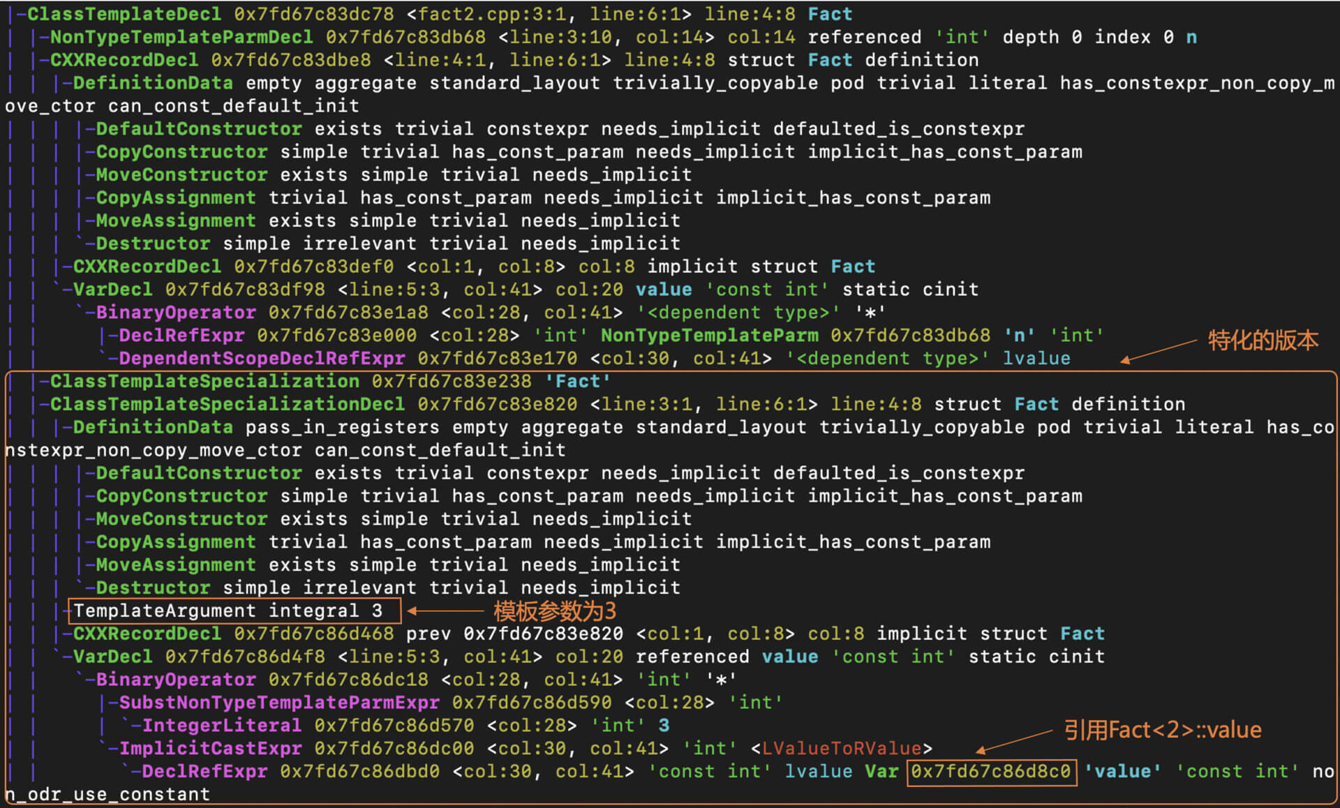Select the first BinaryOperator with dependent type

[176, 313]
